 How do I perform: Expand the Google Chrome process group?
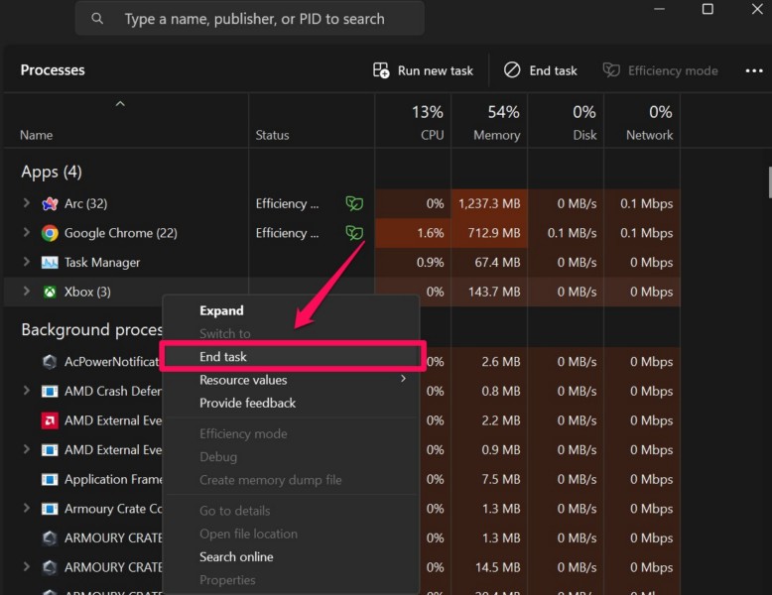(x=27, y=234)
